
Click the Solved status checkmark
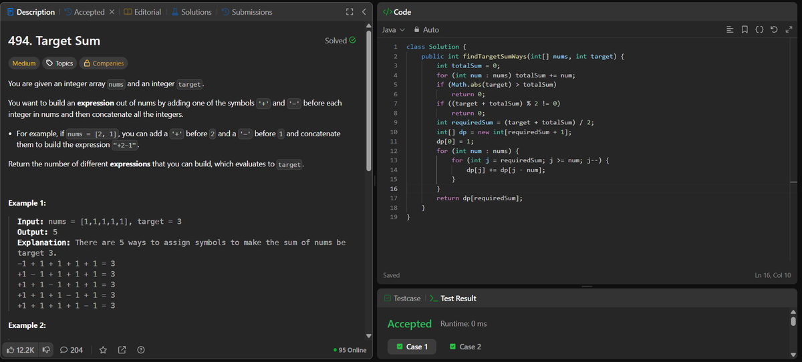tap(352, 41)
